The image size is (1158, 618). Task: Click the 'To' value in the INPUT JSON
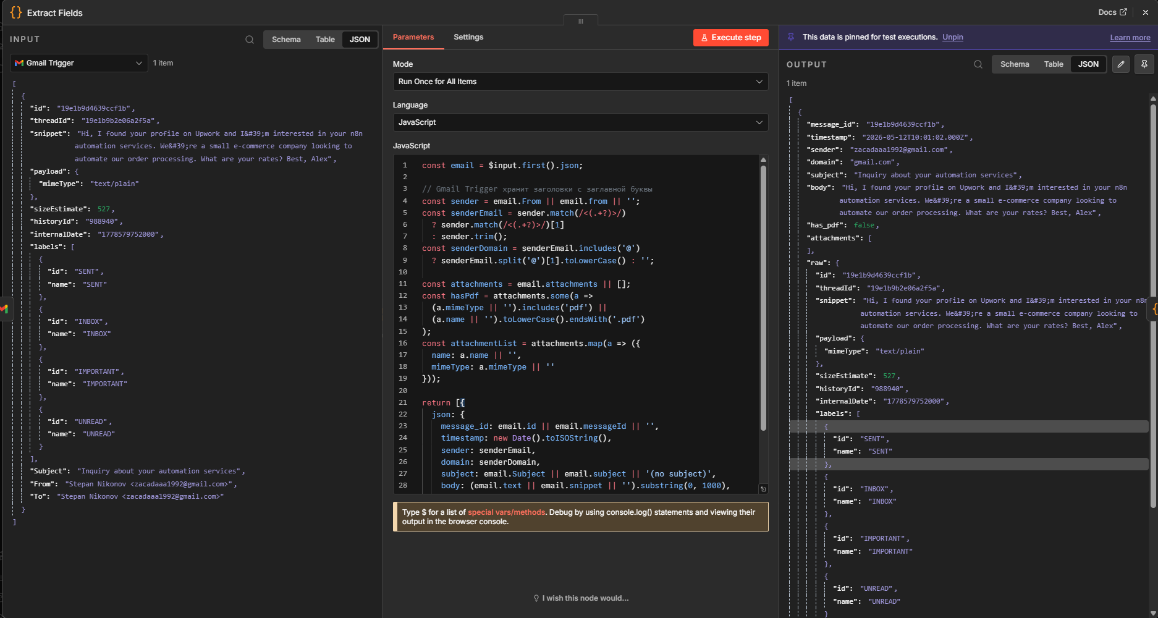pyautogui.click(x=140, y=496)
